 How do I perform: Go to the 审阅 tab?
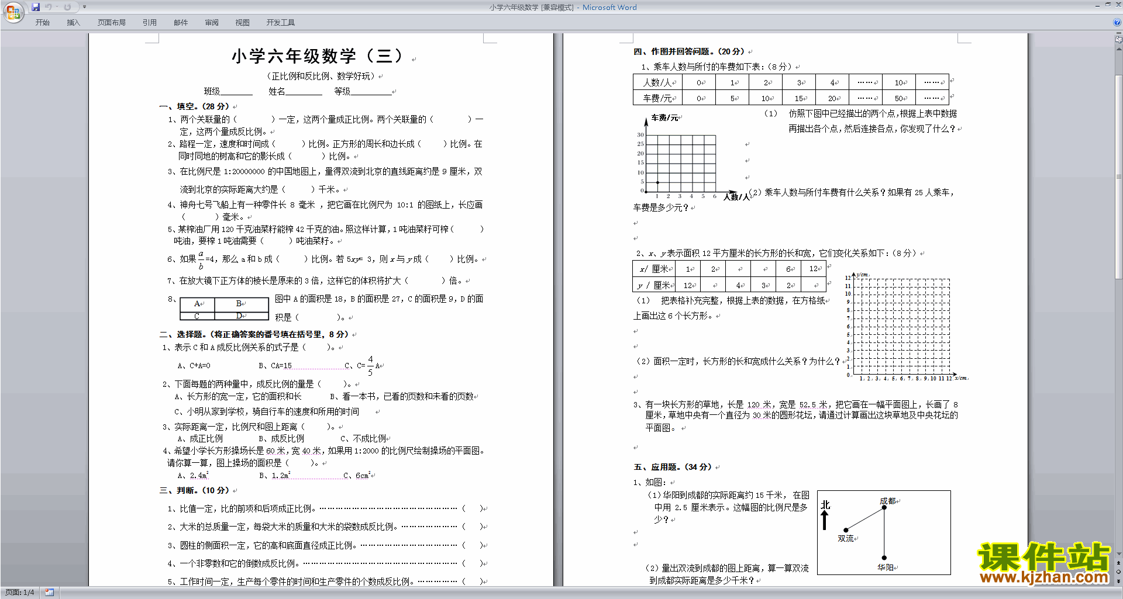(x=212, y=23)
